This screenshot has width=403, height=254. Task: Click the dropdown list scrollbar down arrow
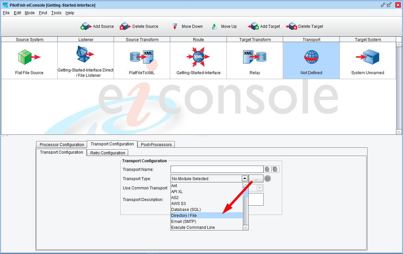(245, 228)
